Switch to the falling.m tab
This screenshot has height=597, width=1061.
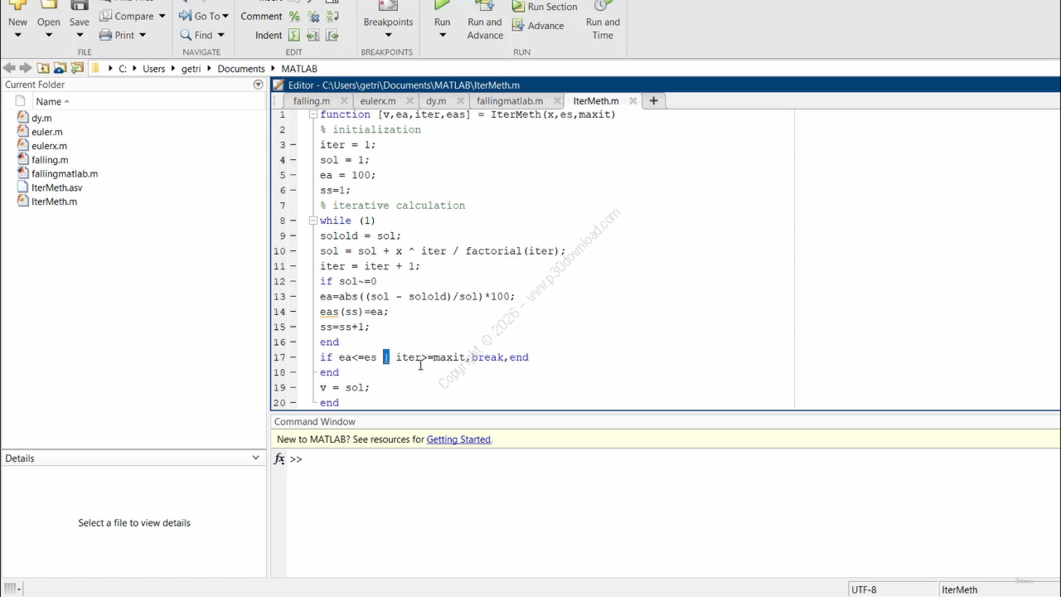pyautogui.click(x=311, y=101)
